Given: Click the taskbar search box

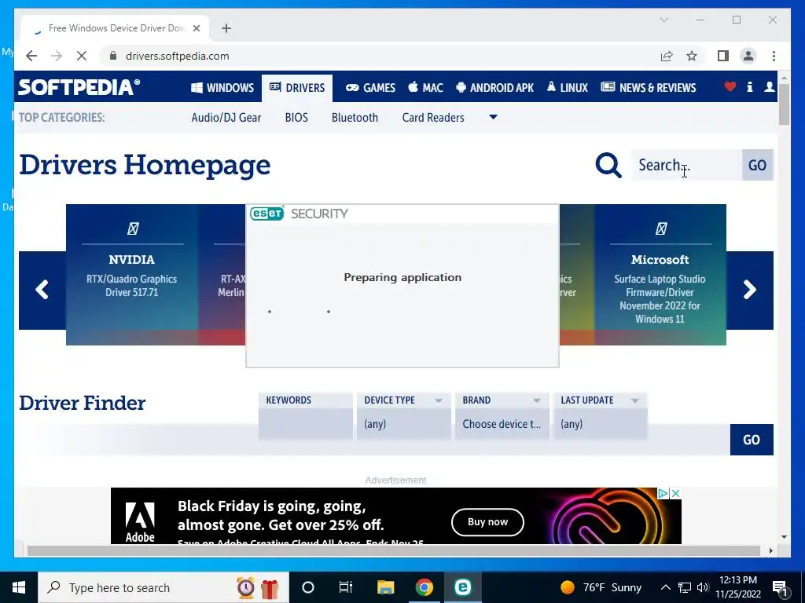Looking at the screenshot, I should click(x=164, y=587).
